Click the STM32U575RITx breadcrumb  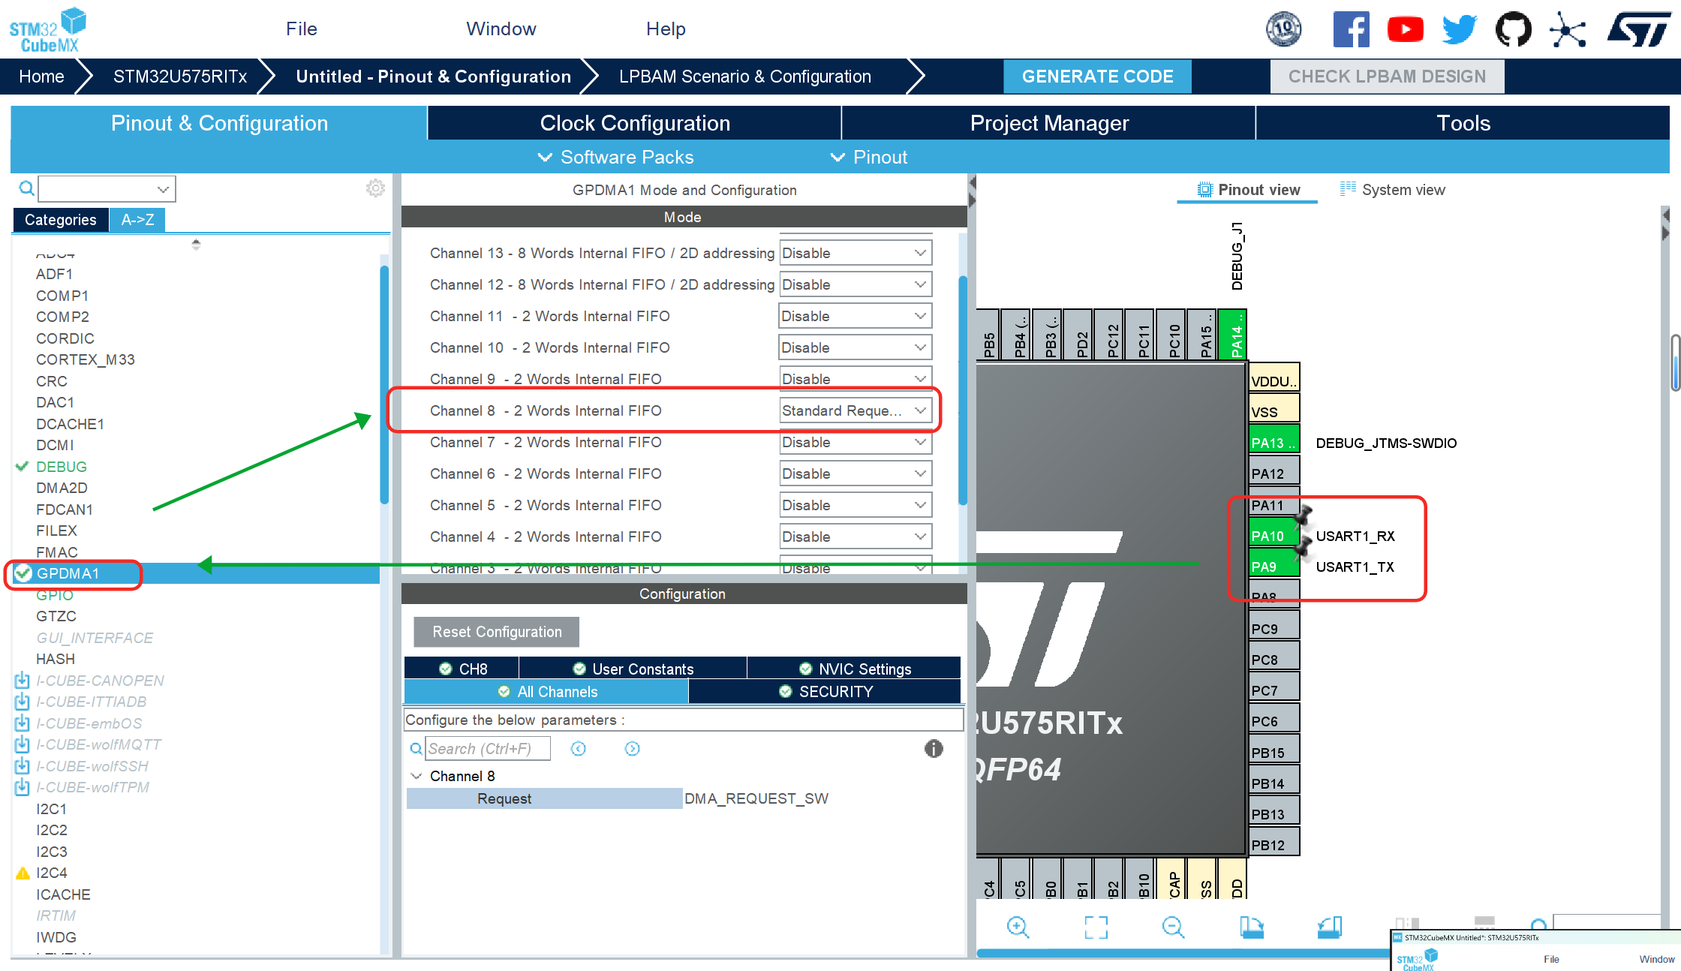(180, 77)
